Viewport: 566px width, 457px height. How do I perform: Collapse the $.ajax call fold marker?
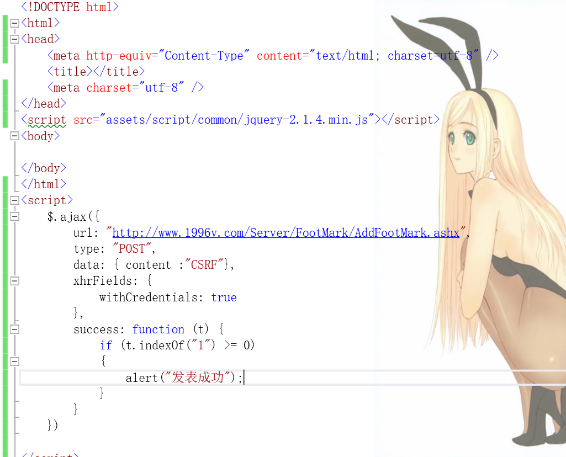[15, 216]
